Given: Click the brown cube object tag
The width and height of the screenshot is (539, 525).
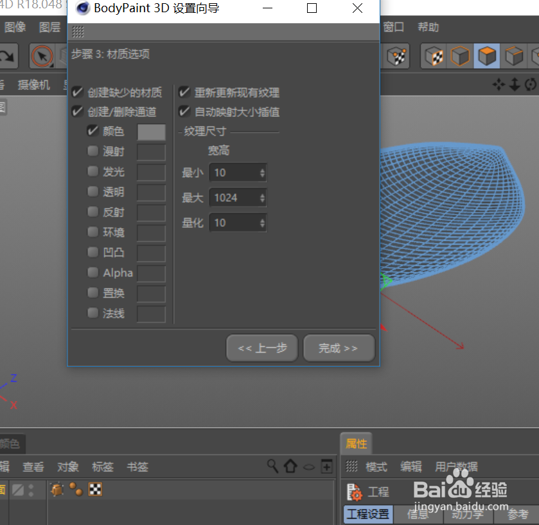Looking at the screenshot, I should coord(57,490).
